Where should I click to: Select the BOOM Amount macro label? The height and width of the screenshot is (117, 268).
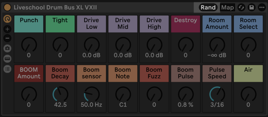coord(29,73)
